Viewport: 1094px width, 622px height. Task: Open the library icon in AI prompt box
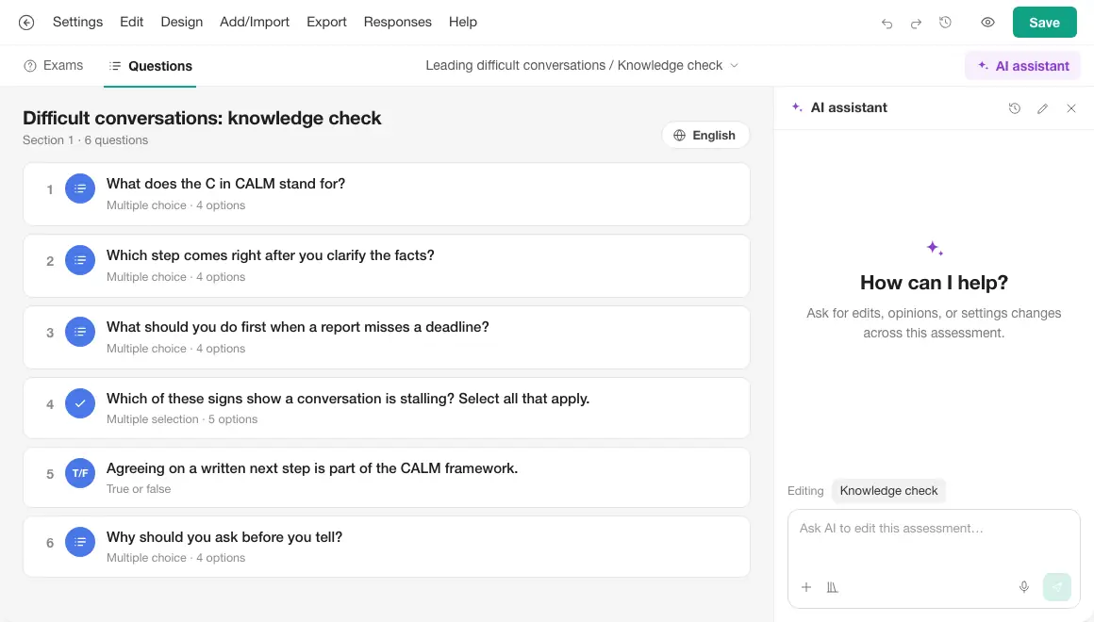tap(833, 587)
